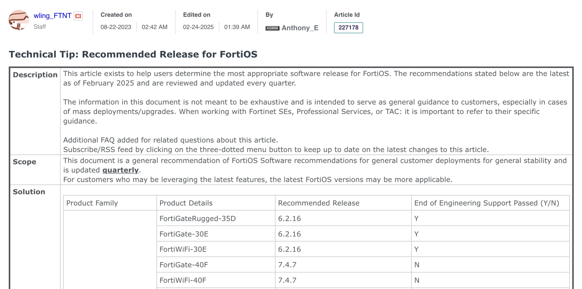Select the FortiGateRugged-35D table cell
Viewport: 582px width, 289px height.
coord(198,219)
